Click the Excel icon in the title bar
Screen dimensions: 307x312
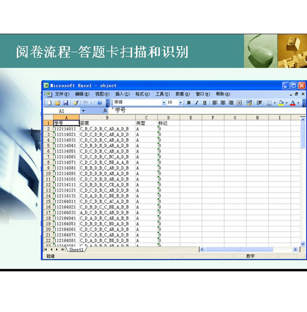[46, 85]
